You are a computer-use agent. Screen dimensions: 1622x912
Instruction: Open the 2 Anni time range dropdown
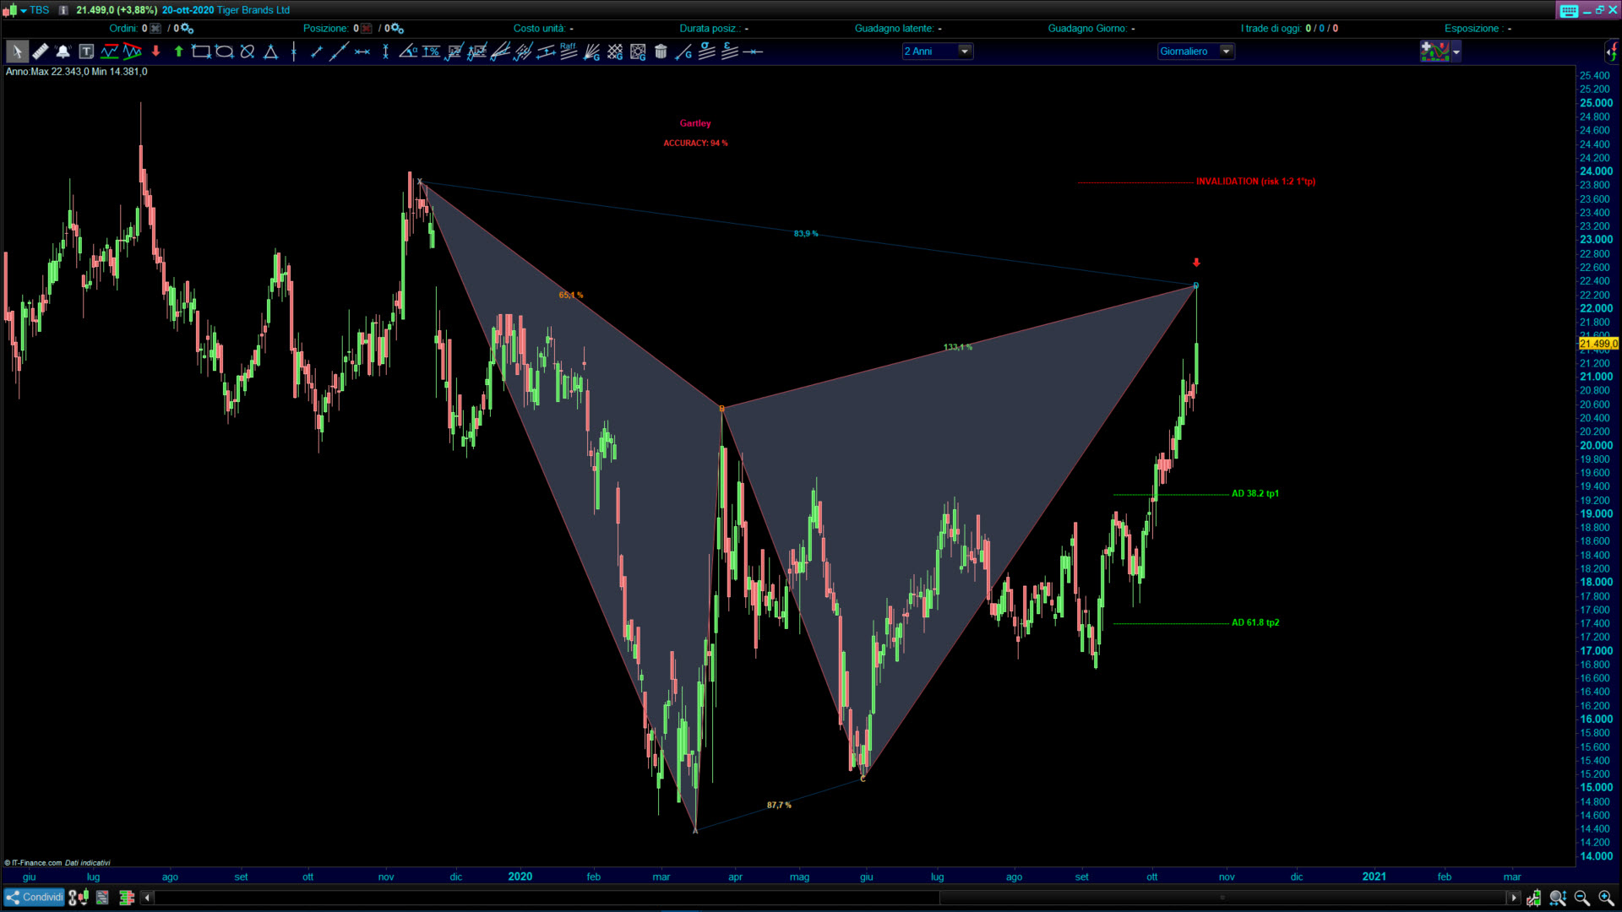click(964, 52)
